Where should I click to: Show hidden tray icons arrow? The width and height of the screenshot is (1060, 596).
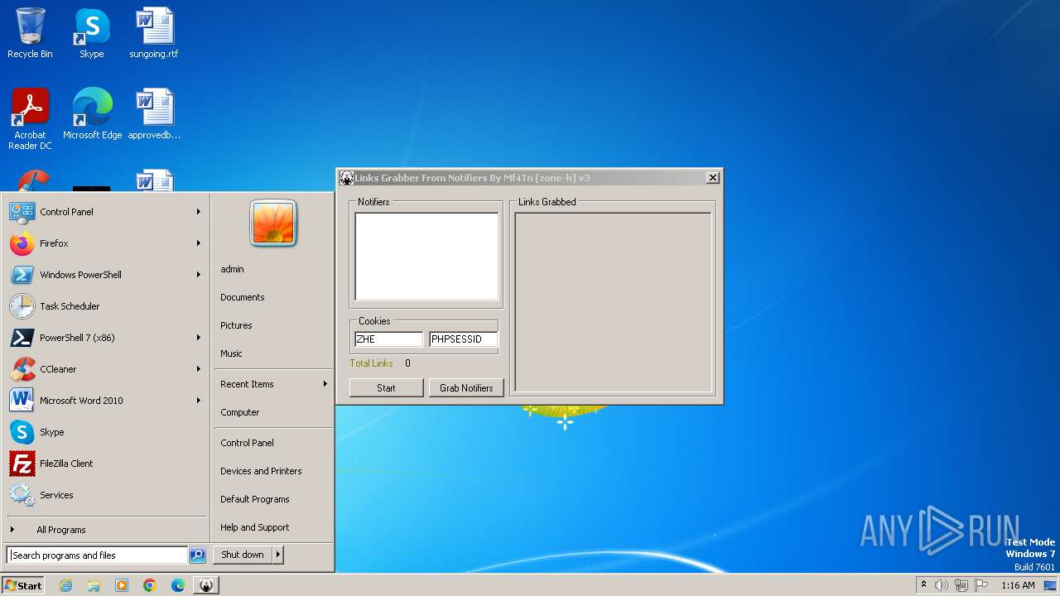(x=923, y=585)
